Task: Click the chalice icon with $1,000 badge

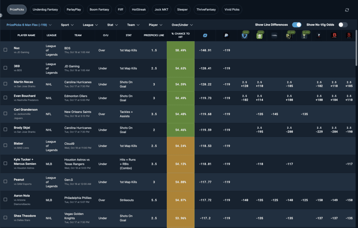Action: point(304,35)
